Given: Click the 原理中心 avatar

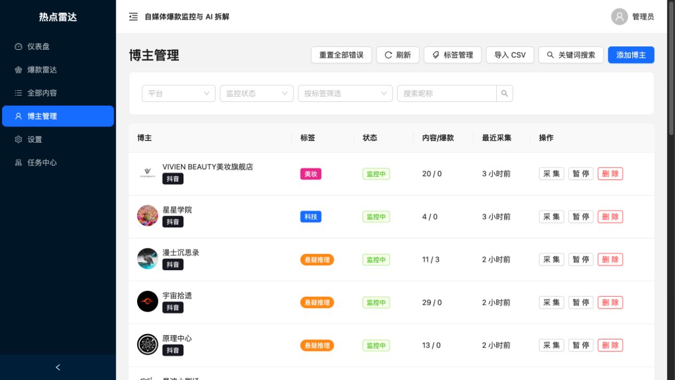Looking at the screenshot, I should tap(148, 344).
